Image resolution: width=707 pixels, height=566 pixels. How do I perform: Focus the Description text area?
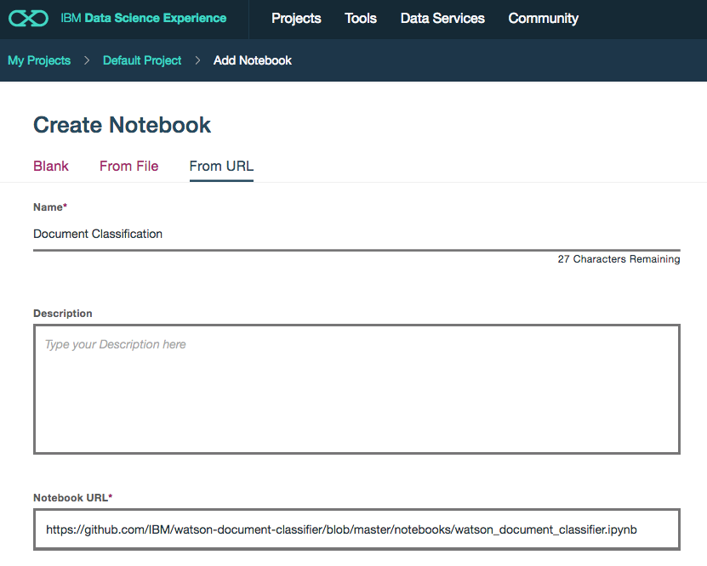356,389
